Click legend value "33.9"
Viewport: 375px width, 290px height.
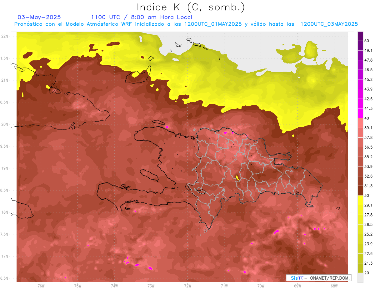click(368, 166)
